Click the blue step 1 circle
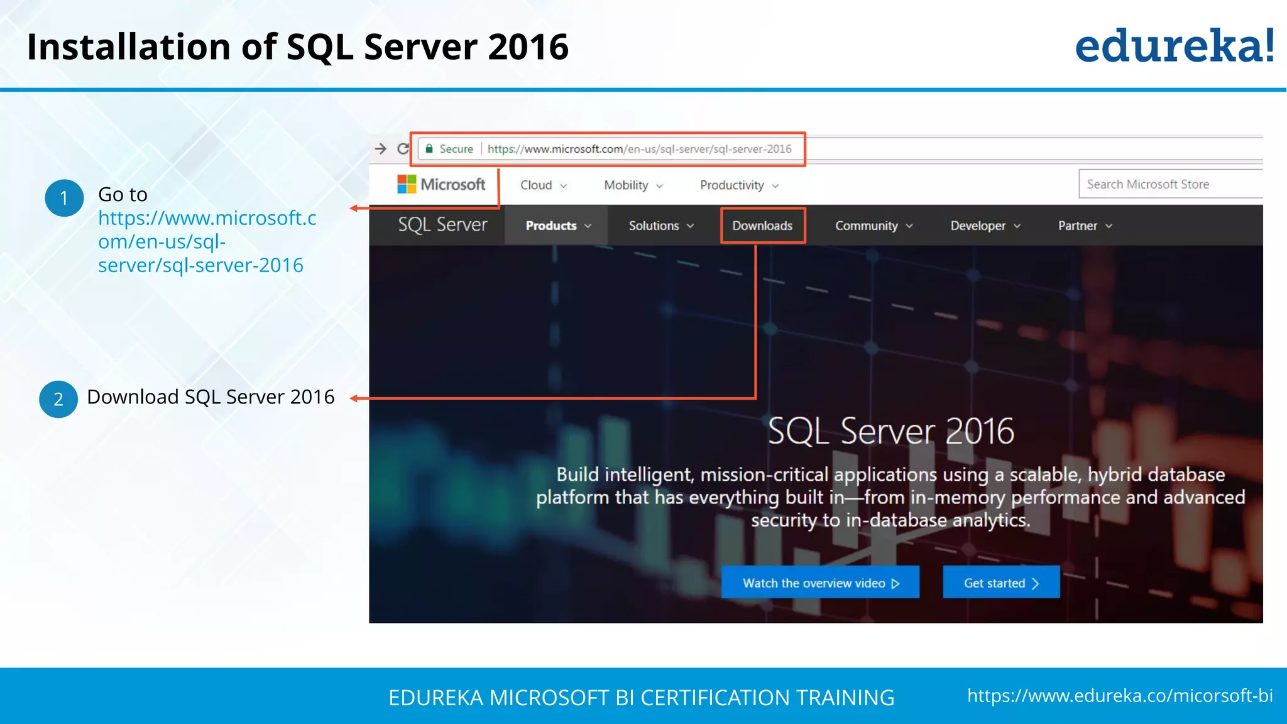 tap(64, 198)
